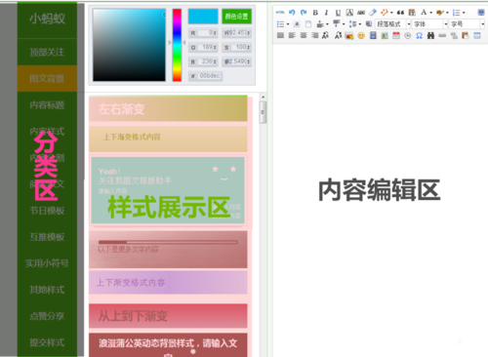Open the 段落格式 paragraph format dropdown
The image size is (488, 357).
393,24
